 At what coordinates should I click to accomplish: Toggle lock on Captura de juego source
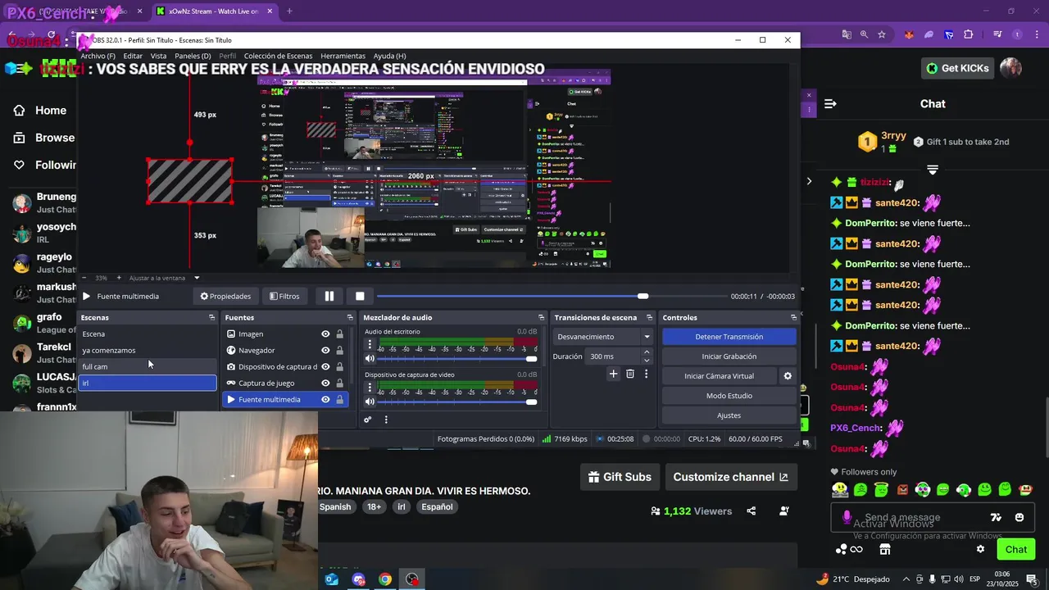pyautogui.click(x=340, y=383)
